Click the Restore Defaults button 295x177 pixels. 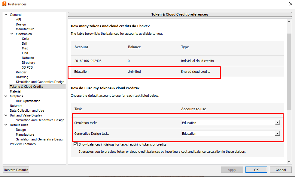click(x=16, y=170)
